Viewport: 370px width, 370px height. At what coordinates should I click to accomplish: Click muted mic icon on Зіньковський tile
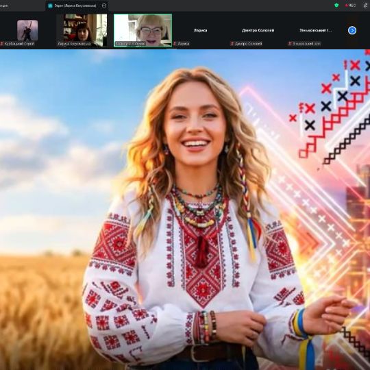[290, 44]
